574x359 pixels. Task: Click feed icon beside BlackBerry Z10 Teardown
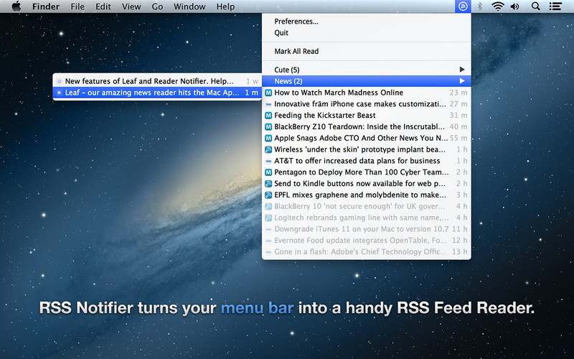coord(268,127)
